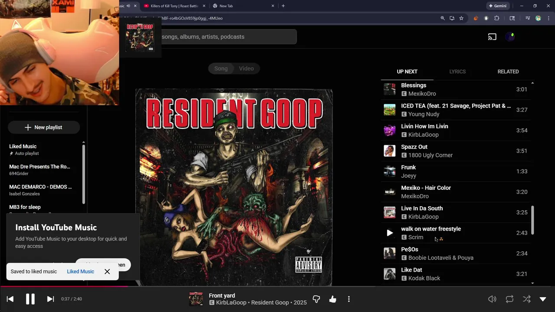Open the gray hand extension icon
Image resolution: width=555 pixels, height=312 pixels.
pos(486,18)
